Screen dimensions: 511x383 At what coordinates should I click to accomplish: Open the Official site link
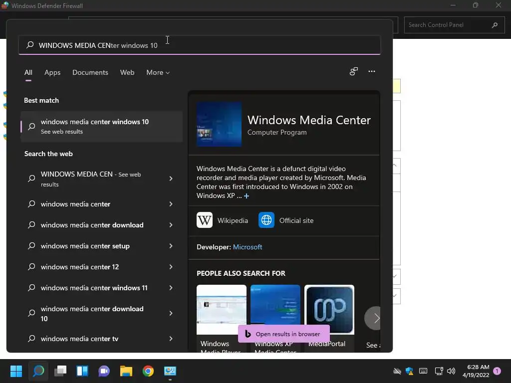tap(296, 220)
